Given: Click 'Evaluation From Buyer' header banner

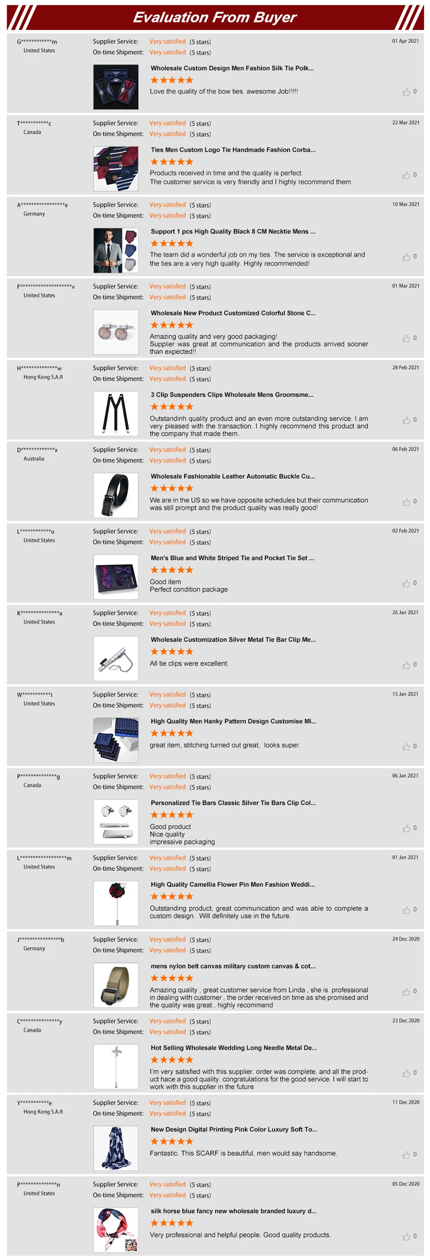Looking at the screenshot, I should click(215, 17).
